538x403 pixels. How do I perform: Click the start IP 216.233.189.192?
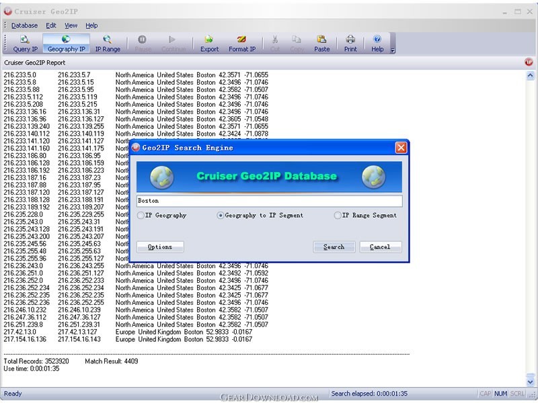click(x=26, y=207)
